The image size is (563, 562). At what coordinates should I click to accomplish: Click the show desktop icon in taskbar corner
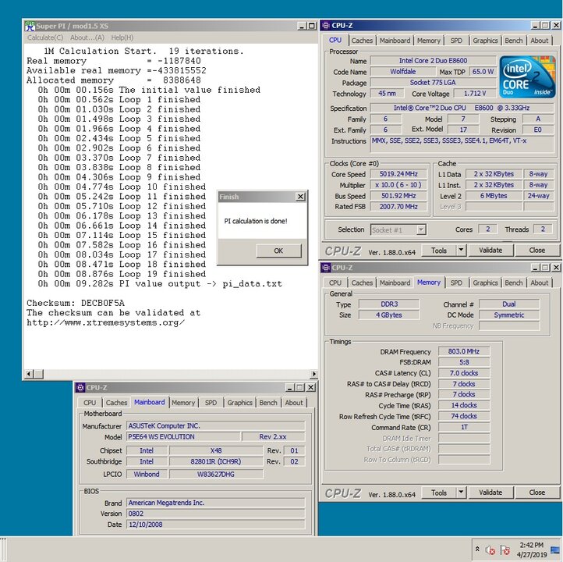click(554, 550)
